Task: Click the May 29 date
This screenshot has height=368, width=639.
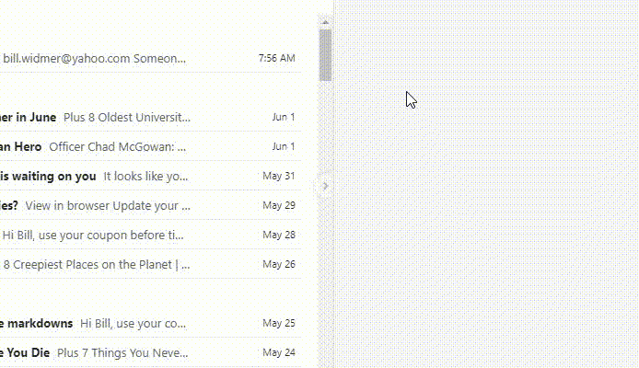Action: point(278,205)
